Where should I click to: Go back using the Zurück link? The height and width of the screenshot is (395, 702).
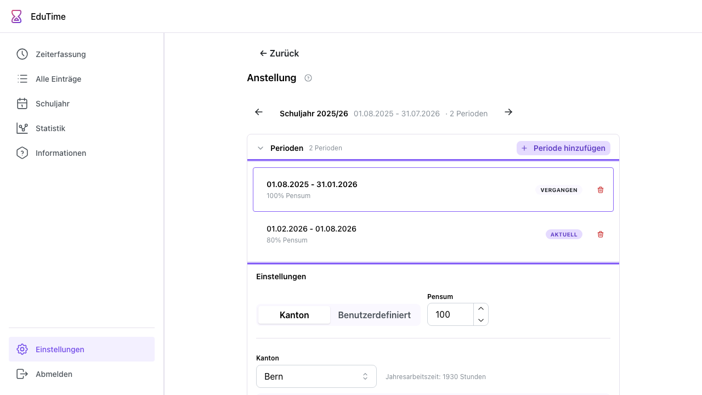(279, 53)
